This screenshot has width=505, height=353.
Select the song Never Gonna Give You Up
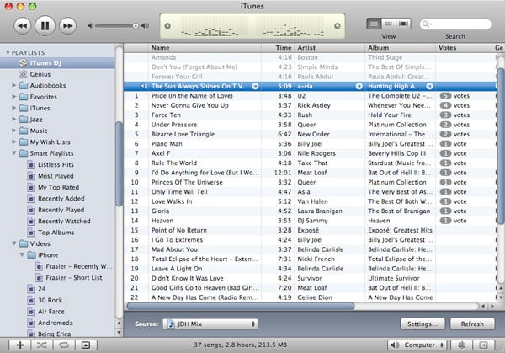click(190, 105)
